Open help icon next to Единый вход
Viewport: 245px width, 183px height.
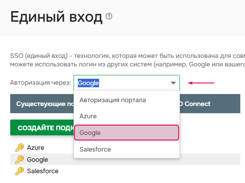click(109, 16)
